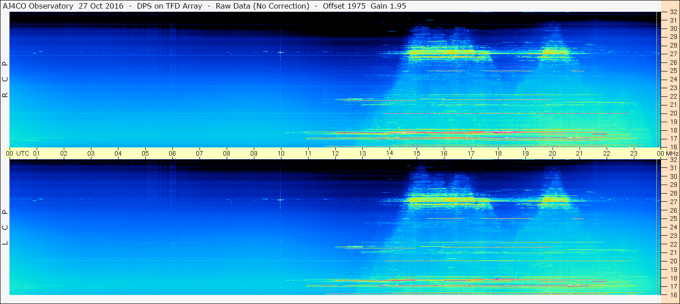Click the 32 MHz tick on LCP frequency scale
The image size is (680, 304).
[673, 160]
